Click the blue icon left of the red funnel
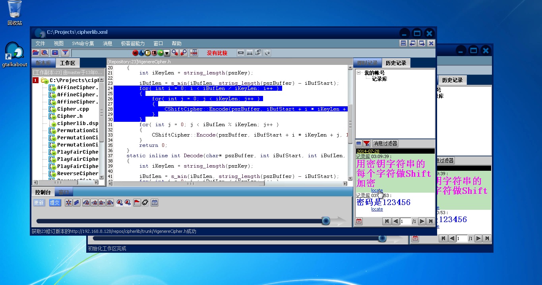This screenshot has height=285, width=542. coord(359,143)
